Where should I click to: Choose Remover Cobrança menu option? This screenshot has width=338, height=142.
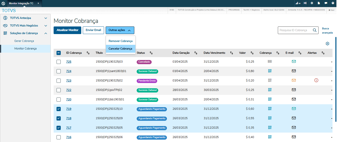coord(120,41)
